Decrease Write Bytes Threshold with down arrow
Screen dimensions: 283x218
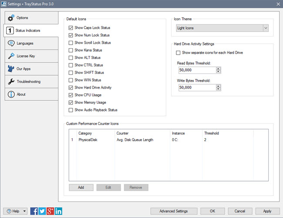pos(218,89)
